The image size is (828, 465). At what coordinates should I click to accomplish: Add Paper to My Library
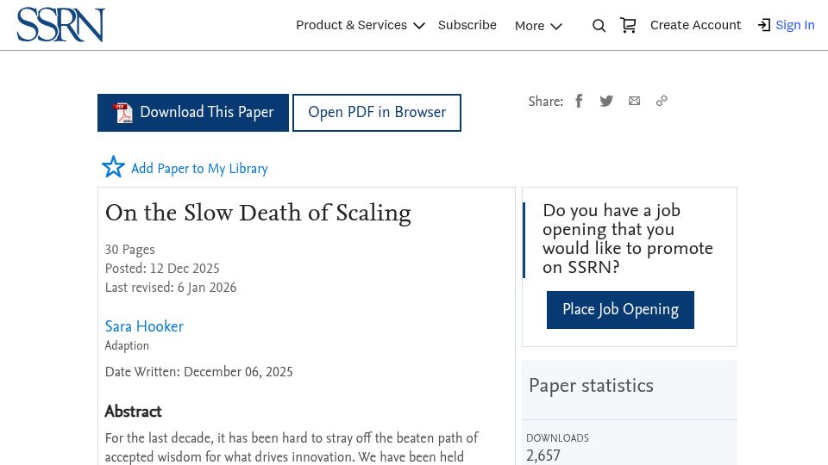click(199, 169)
